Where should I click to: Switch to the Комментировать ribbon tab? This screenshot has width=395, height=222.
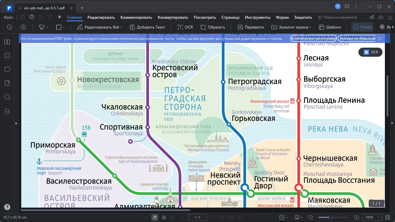pos(136,17)
